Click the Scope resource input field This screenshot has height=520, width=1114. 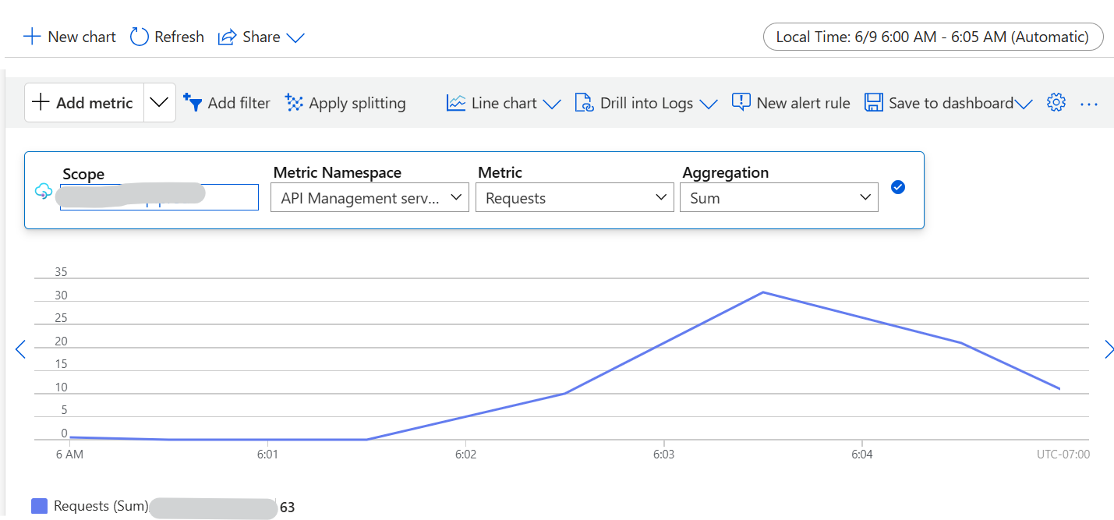tap(159, 197)
